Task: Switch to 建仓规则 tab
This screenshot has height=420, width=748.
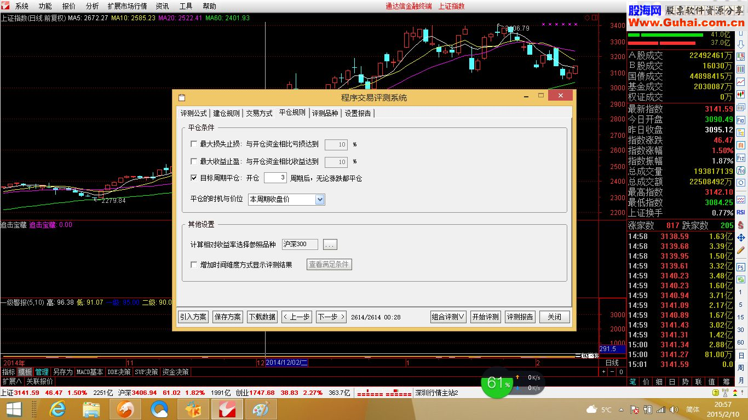Action: (x=226, y=113)
